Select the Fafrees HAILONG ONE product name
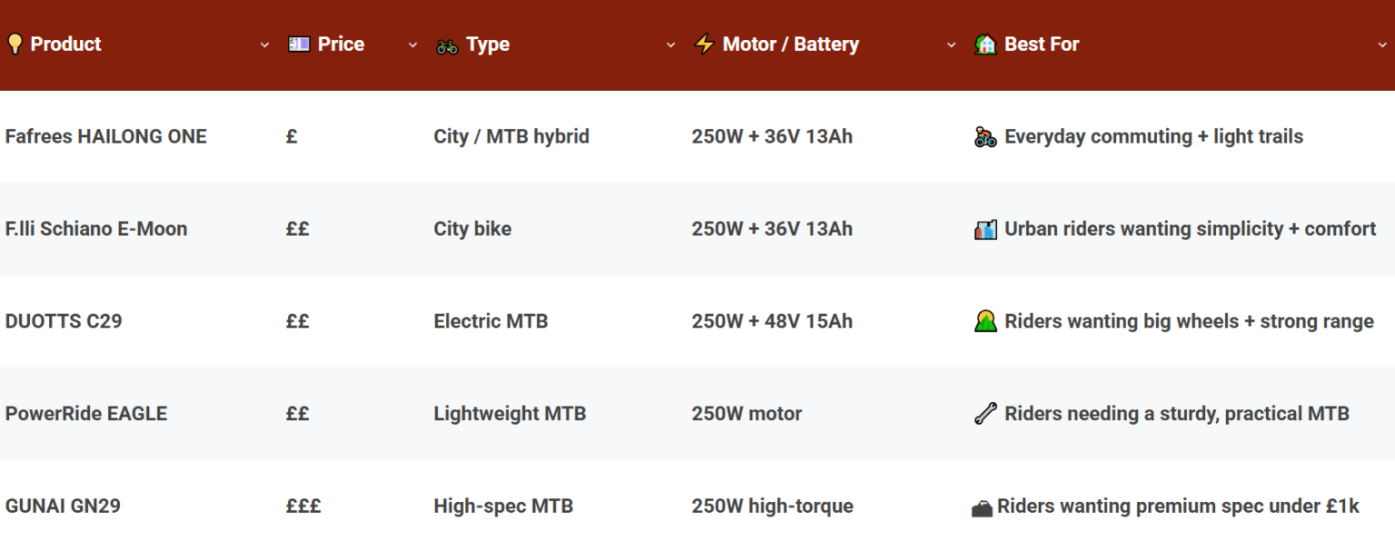The height and width of the screenshot is (551, 1395). [x=106, y=137]
